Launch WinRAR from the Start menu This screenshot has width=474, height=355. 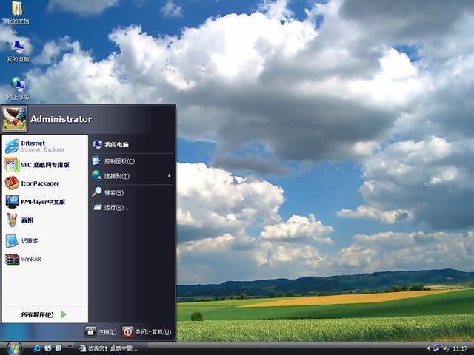click(45, 259)
